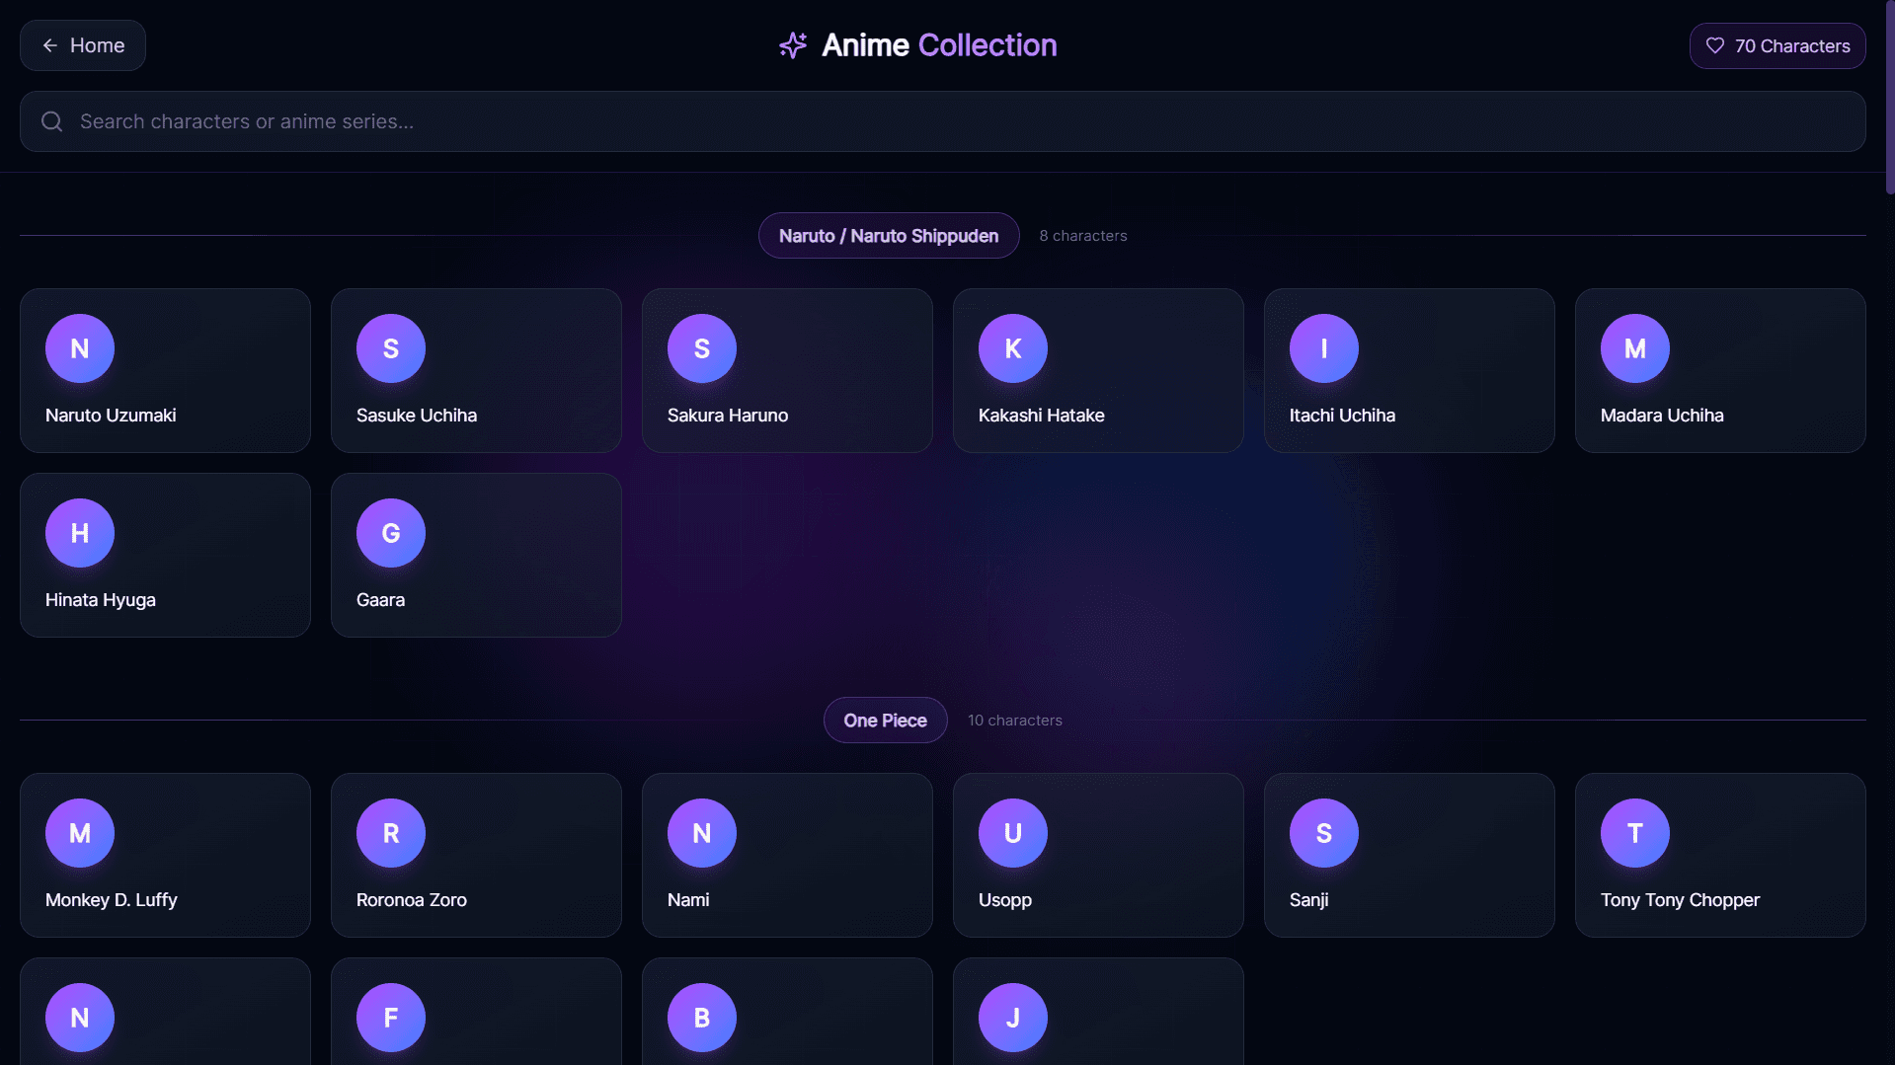Open the Itachi Uchiha character card
The image size is (1895, 1065).
(x=1408, y=371)
